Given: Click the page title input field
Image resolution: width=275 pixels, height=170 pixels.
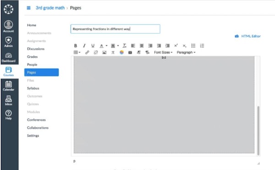Looking at the screenshot, I should coord(115,29).
